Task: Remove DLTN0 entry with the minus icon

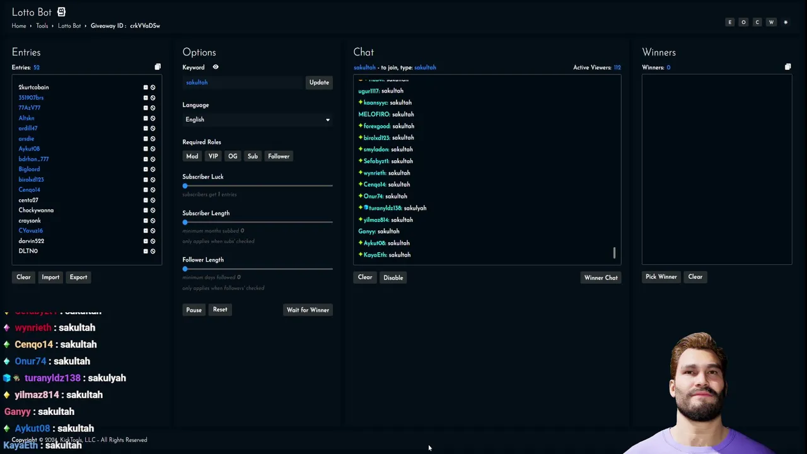Action: point(146,251)
